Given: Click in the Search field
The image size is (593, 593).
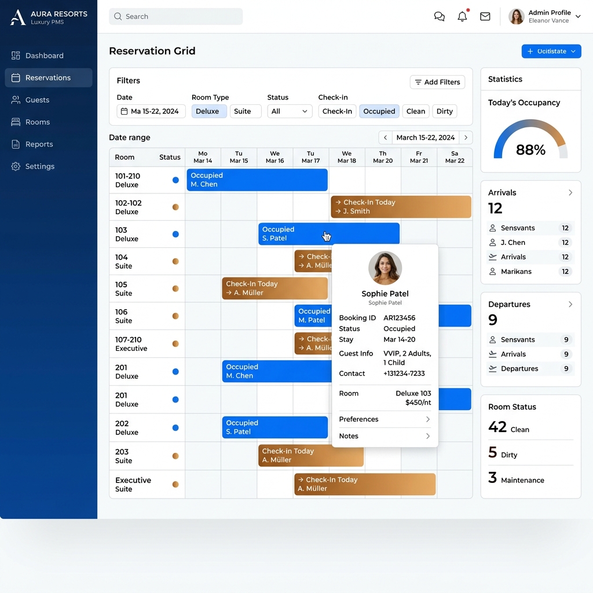Looking at the screenshot, I should coord(176,16).
